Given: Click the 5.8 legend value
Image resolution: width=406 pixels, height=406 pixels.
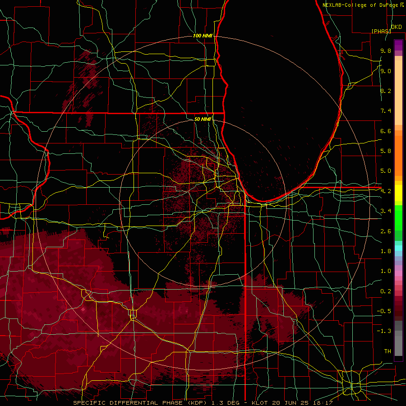Looking at the screenshot, I should pos(386,151).
